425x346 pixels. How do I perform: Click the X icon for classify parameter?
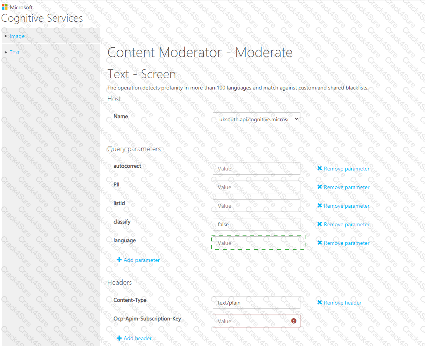pyautogui.click(x=319, y=224)
